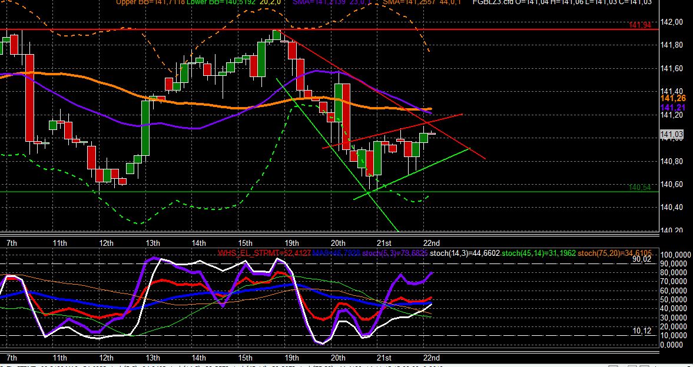Click the 141,40 price axis label

click(x=671, y=91)
